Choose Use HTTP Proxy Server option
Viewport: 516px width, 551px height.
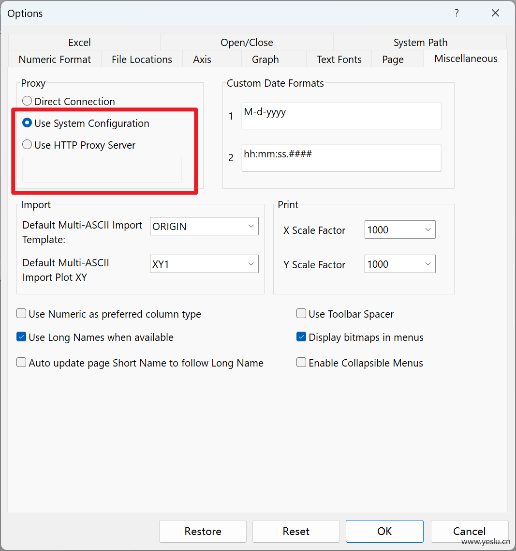[x=28, y=145]
